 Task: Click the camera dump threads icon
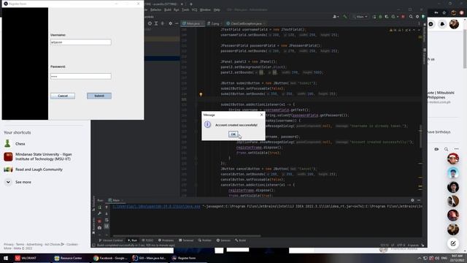99,228
